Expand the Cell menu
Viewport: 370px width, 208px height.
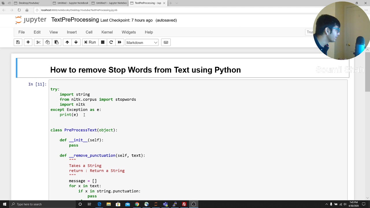coord(89,32)
